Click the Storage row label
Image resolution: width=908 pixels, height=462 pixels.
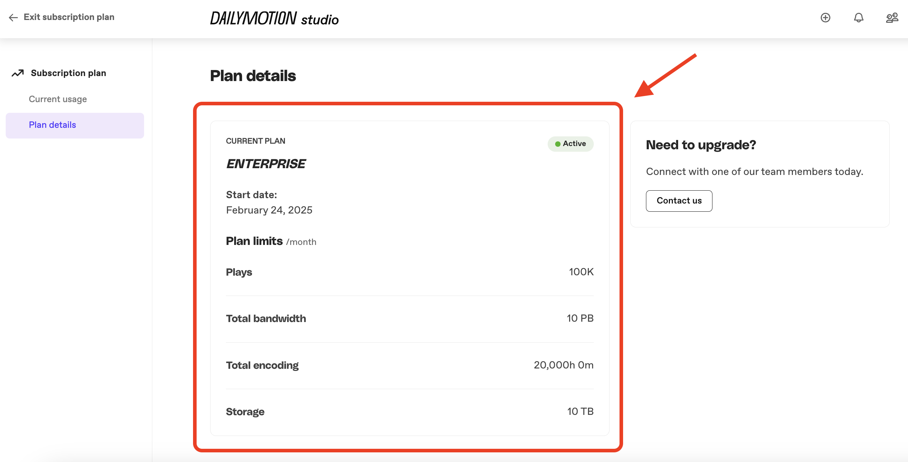245,412
